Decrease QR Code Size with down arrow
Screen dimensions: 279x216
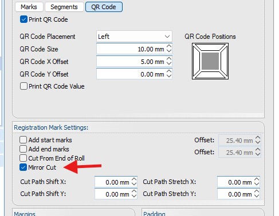[169, 51]
